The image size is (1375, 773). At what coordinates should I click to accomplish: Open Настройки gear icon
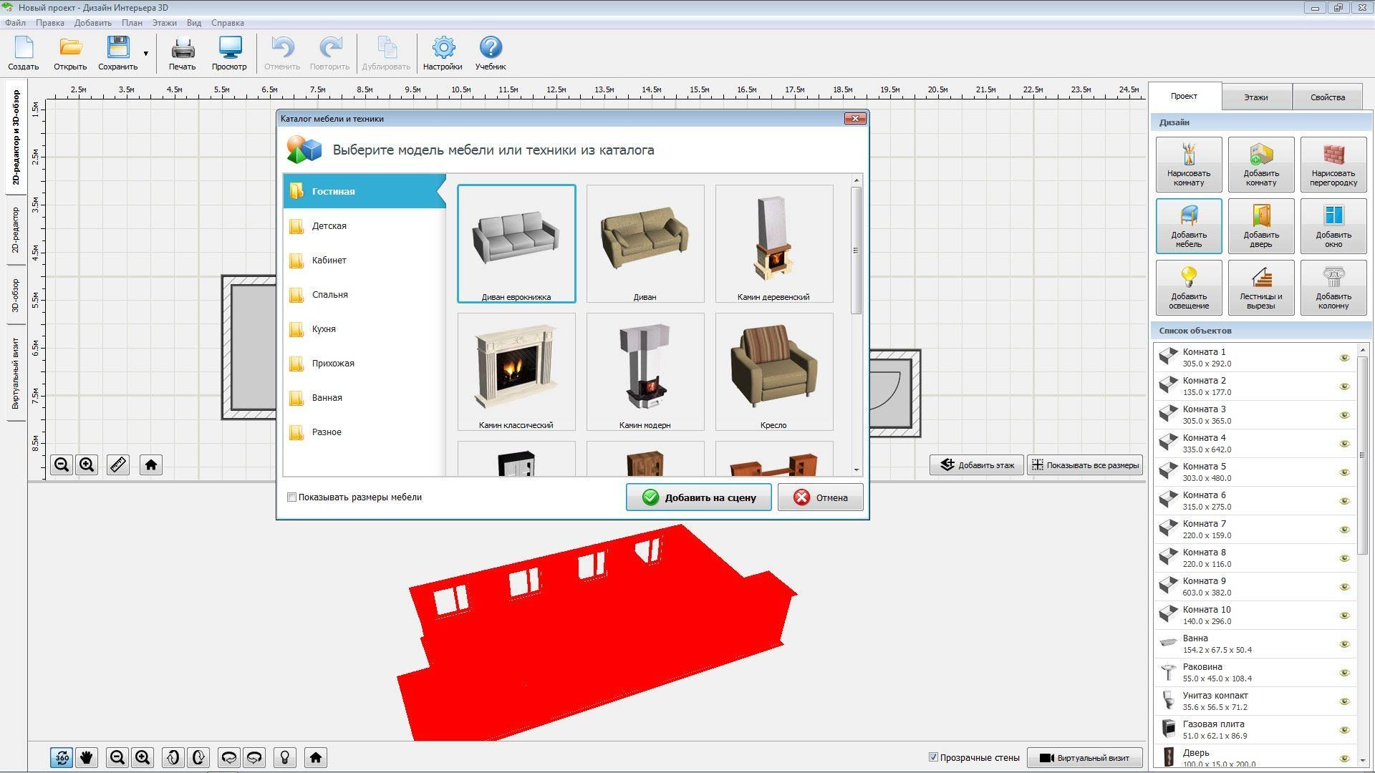[x=443, y=53]
